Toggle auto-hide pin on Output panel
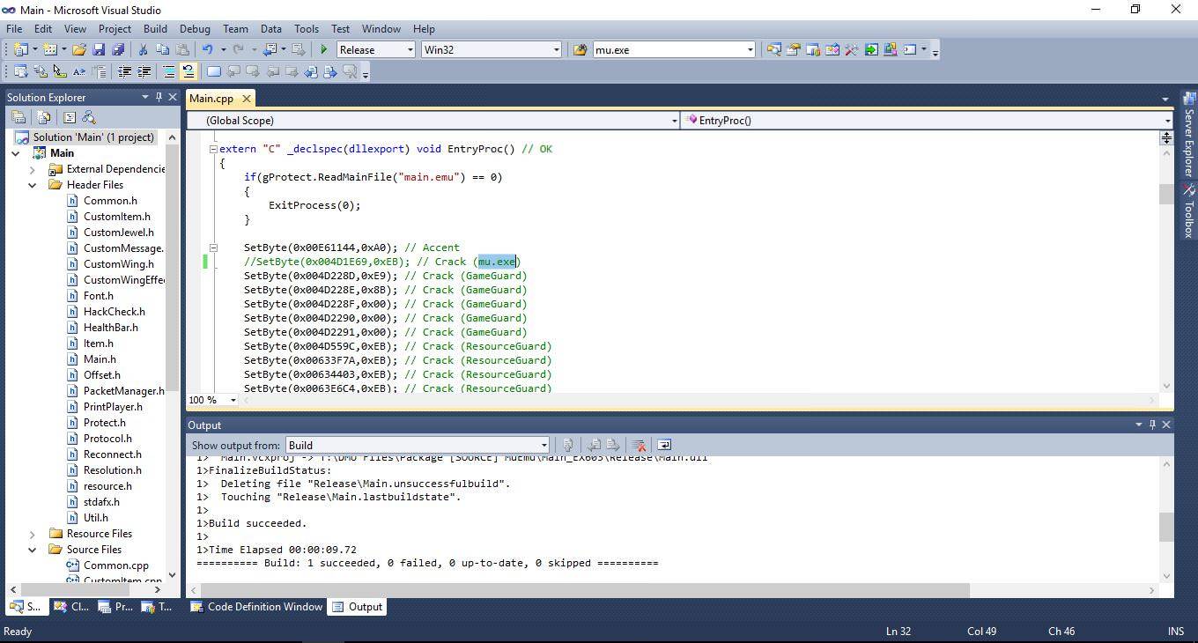 click(1152, 425)
